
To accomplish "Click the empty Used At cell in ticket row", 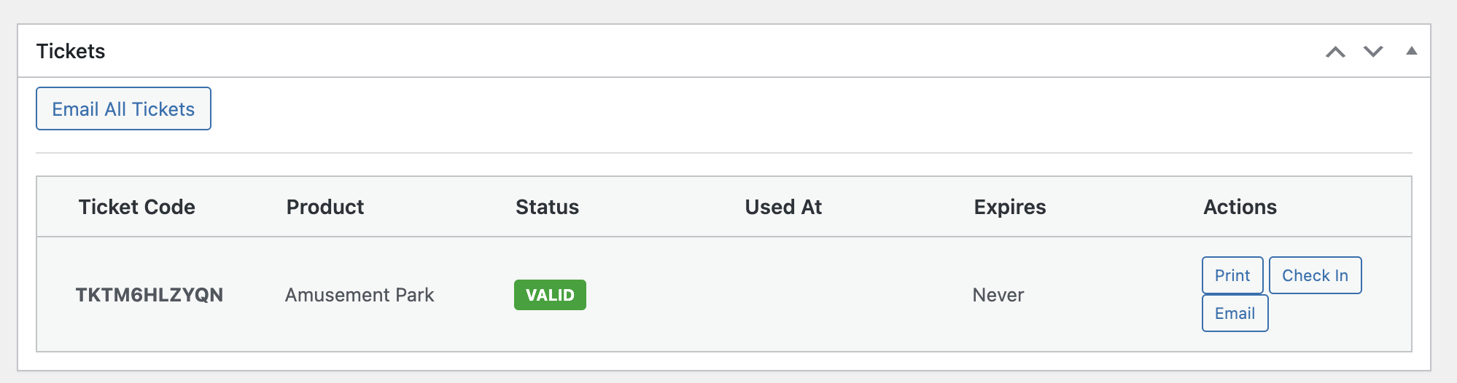I will coord(783,295).
